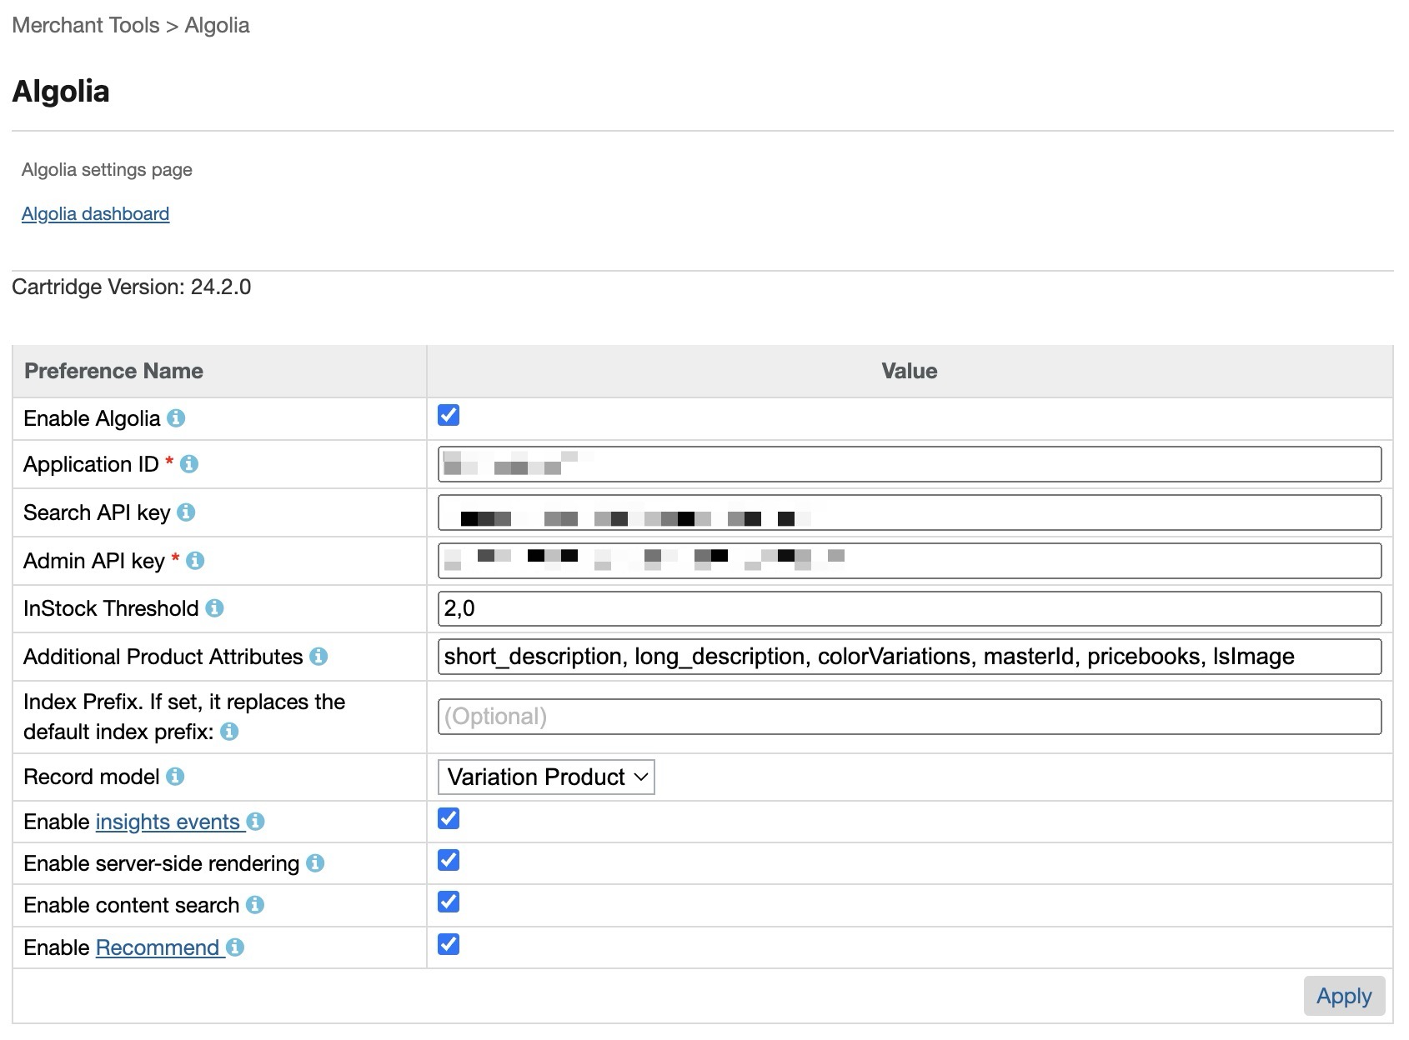Image resolution: width=1409 pixels, height=1040 pixels.
Task: Toggle the Enable Algolia checkbox
Action: 449,415
